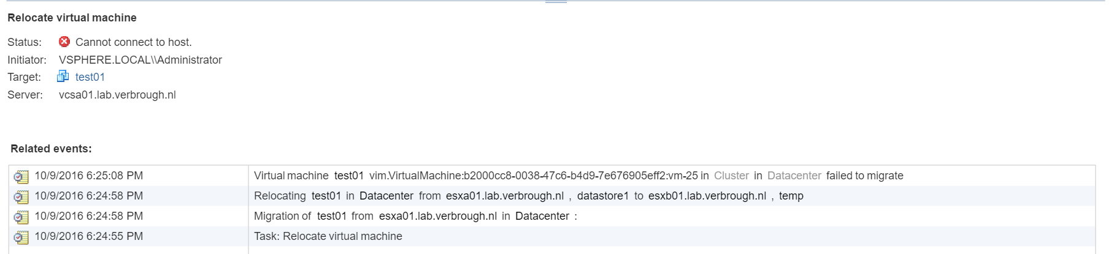The width and height of the screenshot is (1111, 254).
Task: Click the 10/9/2016 6:25:08 PM timestamp
Action: click(88, 176)
